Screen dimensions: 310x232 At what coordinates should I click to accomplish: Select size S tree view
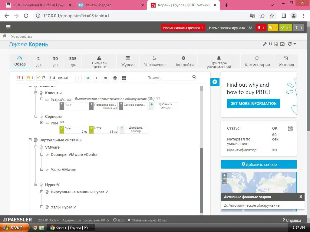(78, 78)
